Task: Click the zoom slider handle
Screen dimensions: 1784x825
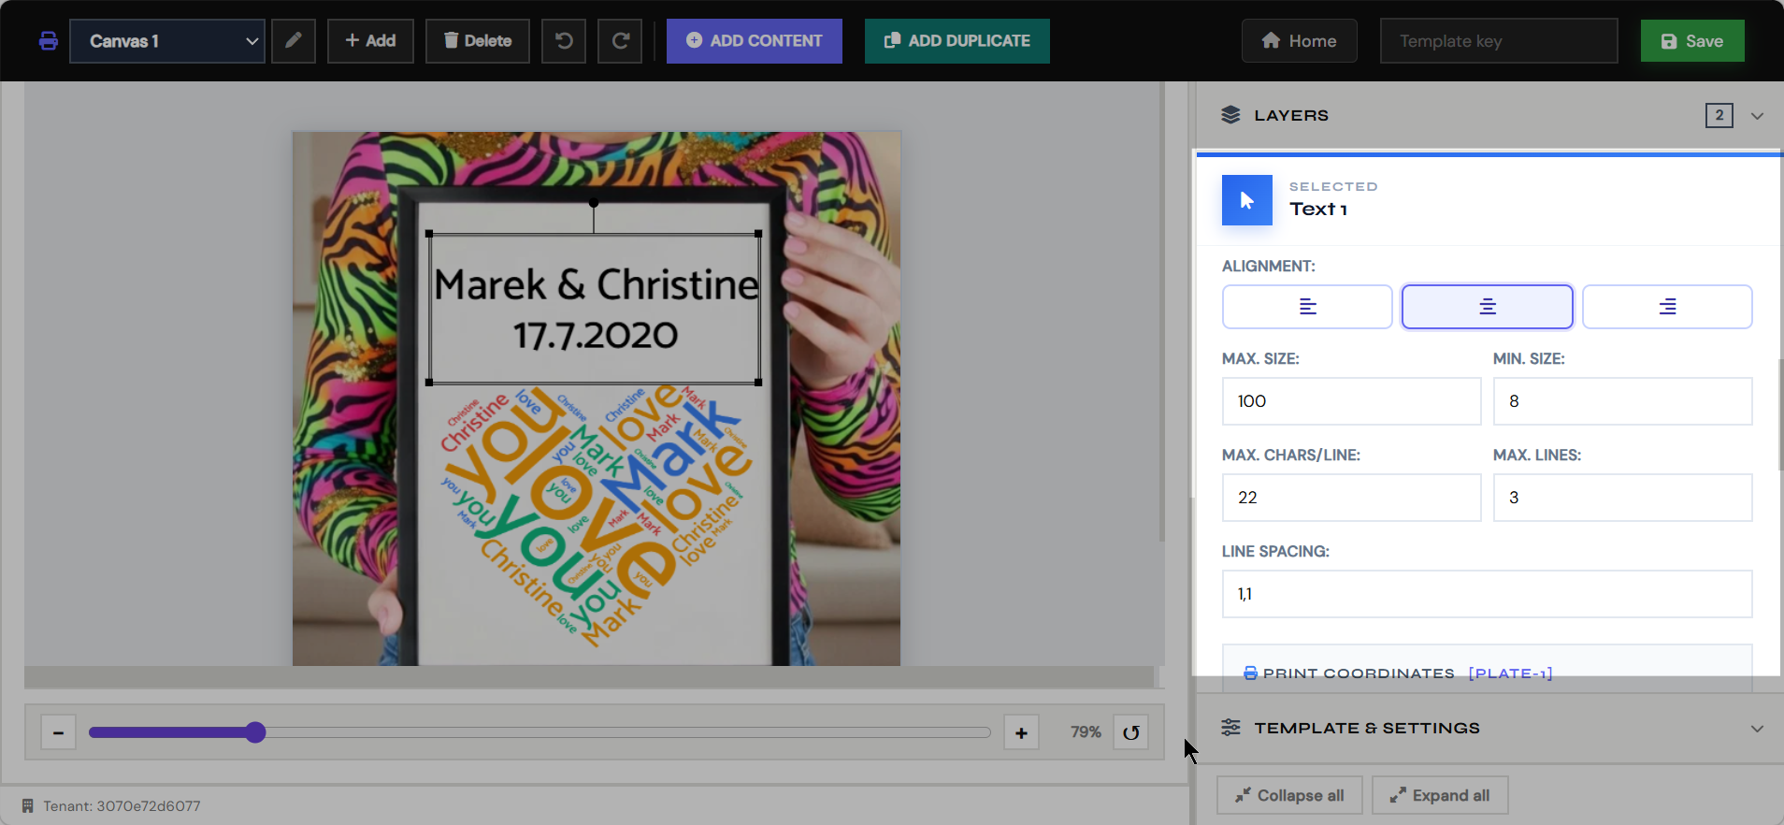Action: tap(255, 732)
